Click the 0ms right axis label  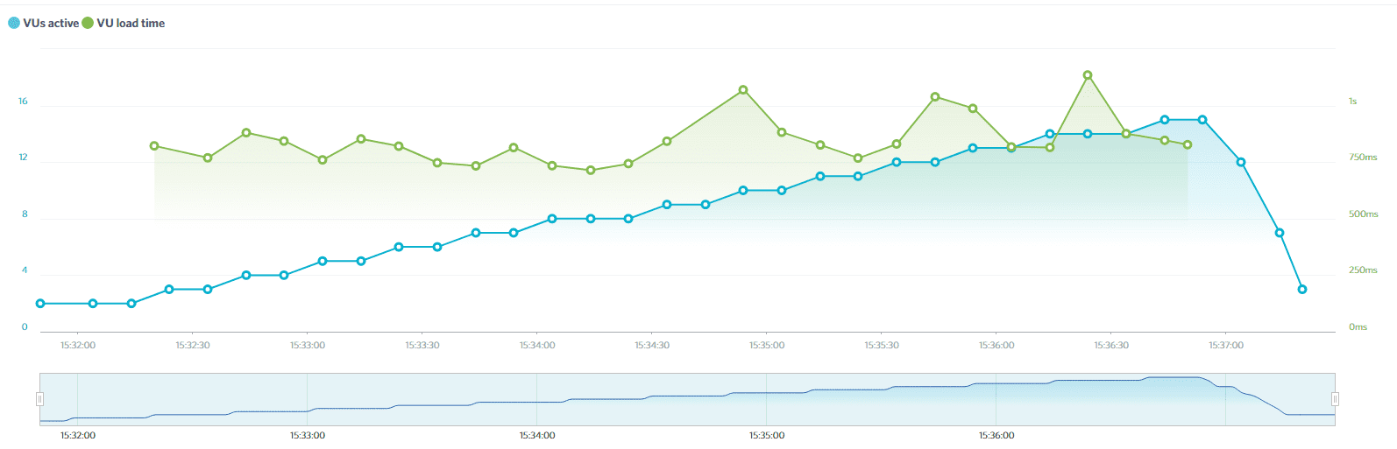point(1358,326)
